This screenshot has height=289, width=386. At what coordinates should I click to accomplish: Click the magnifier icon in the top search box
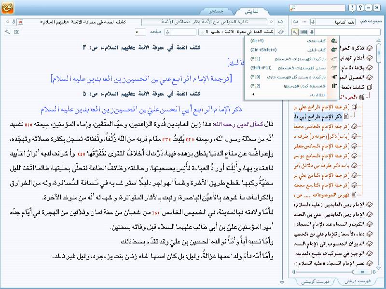(293, 8)
